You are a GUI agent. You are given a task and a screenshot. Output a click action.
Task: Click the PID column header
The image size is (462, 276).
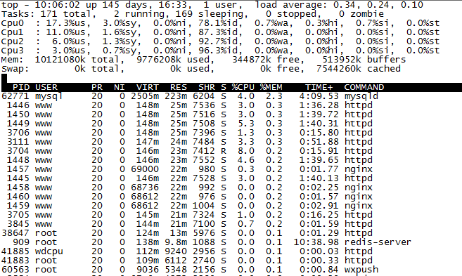21,87
